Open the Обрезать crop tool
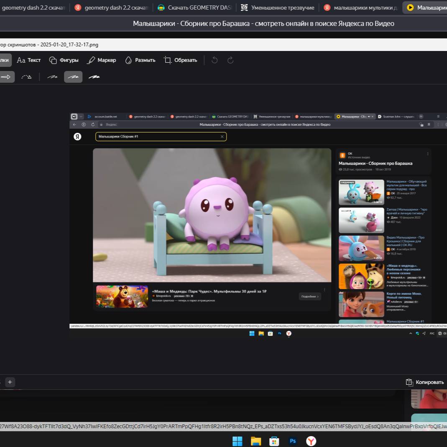The height and width of the screenshot is (447, 447). click(x=180, y=60)
